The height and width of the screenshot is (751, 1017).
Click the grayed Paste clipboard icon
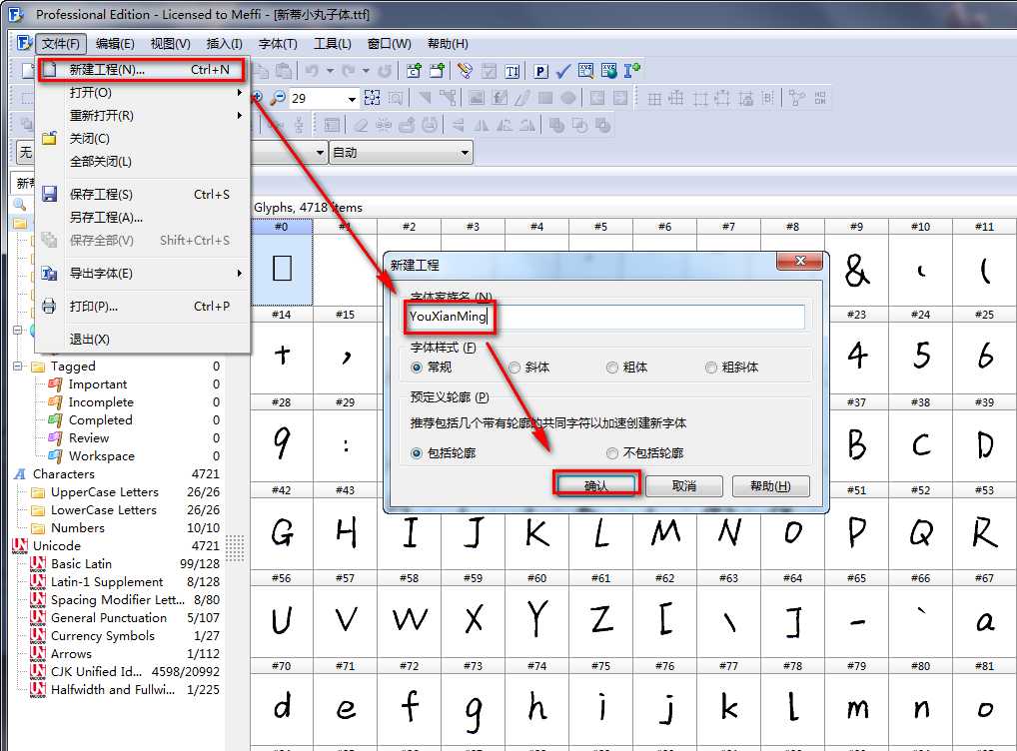coord(284,71)
